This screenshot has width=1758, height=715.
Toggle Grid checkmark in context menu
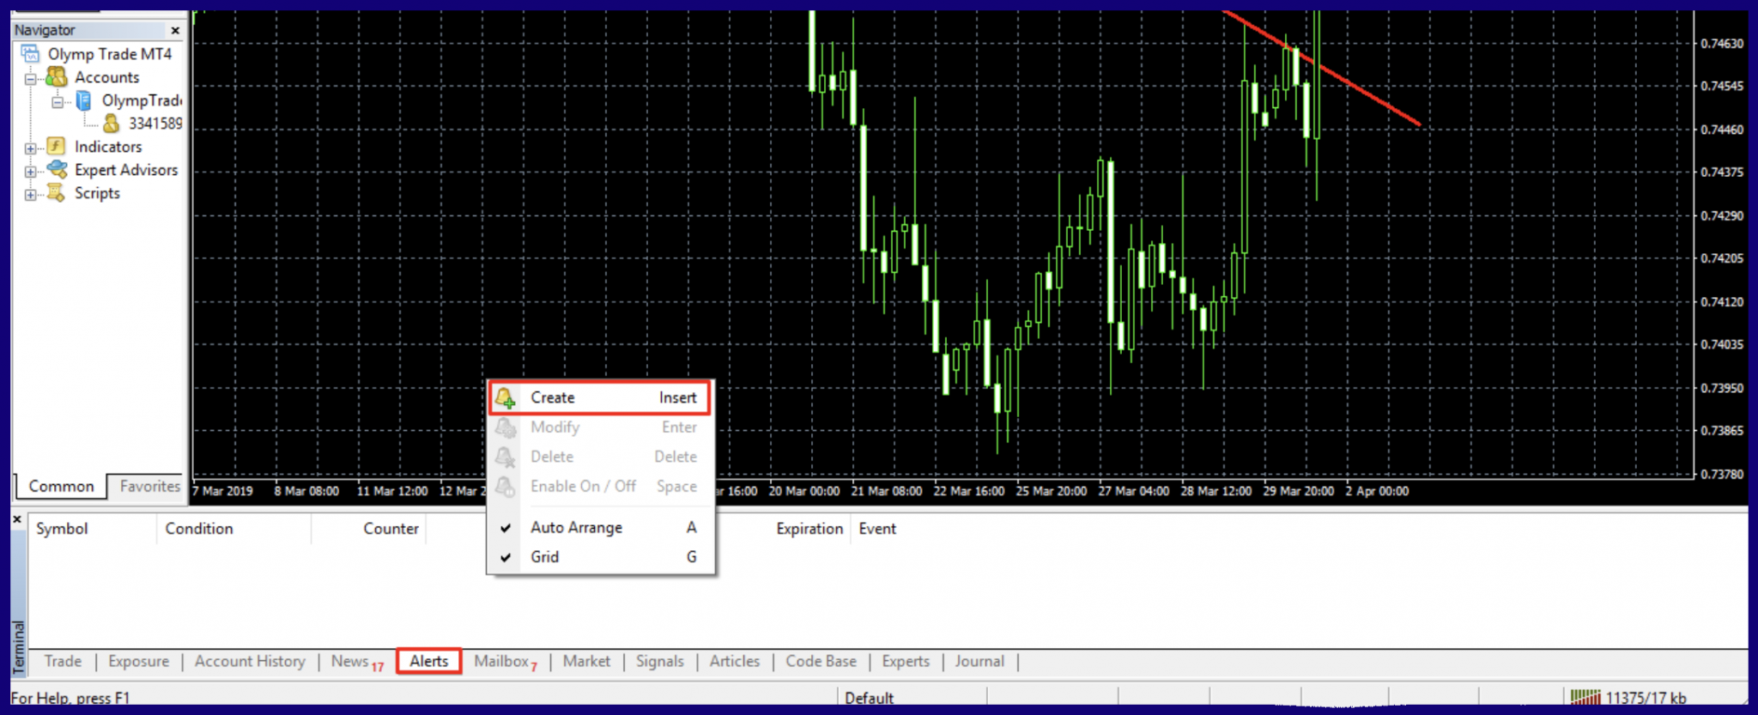tap(506, 557)
